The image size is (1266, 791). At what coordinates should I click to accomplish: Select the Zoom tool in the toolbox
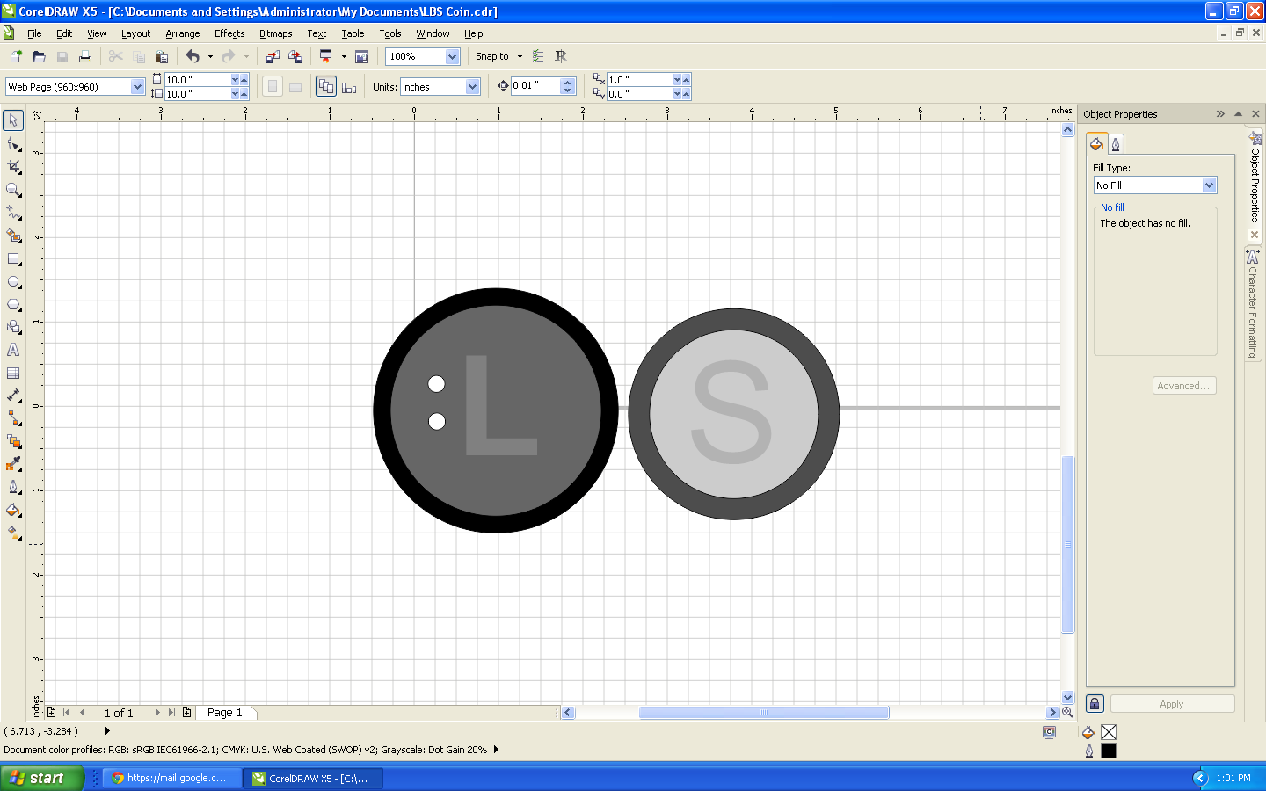[13, 187]
